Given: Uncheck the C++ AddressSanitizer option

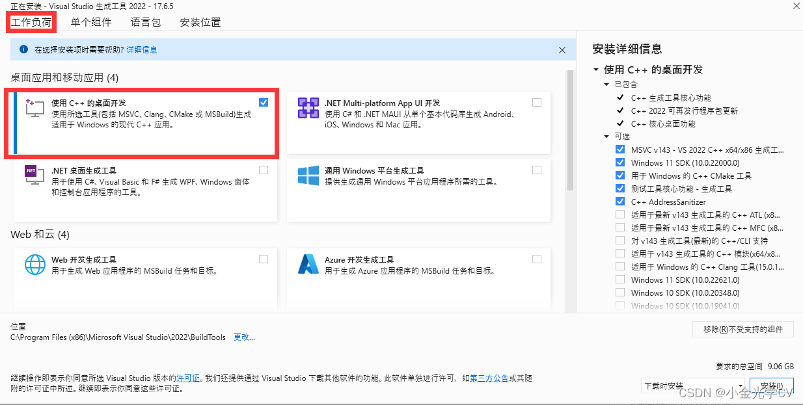Looking at the screenshot, I should [619, 202].
